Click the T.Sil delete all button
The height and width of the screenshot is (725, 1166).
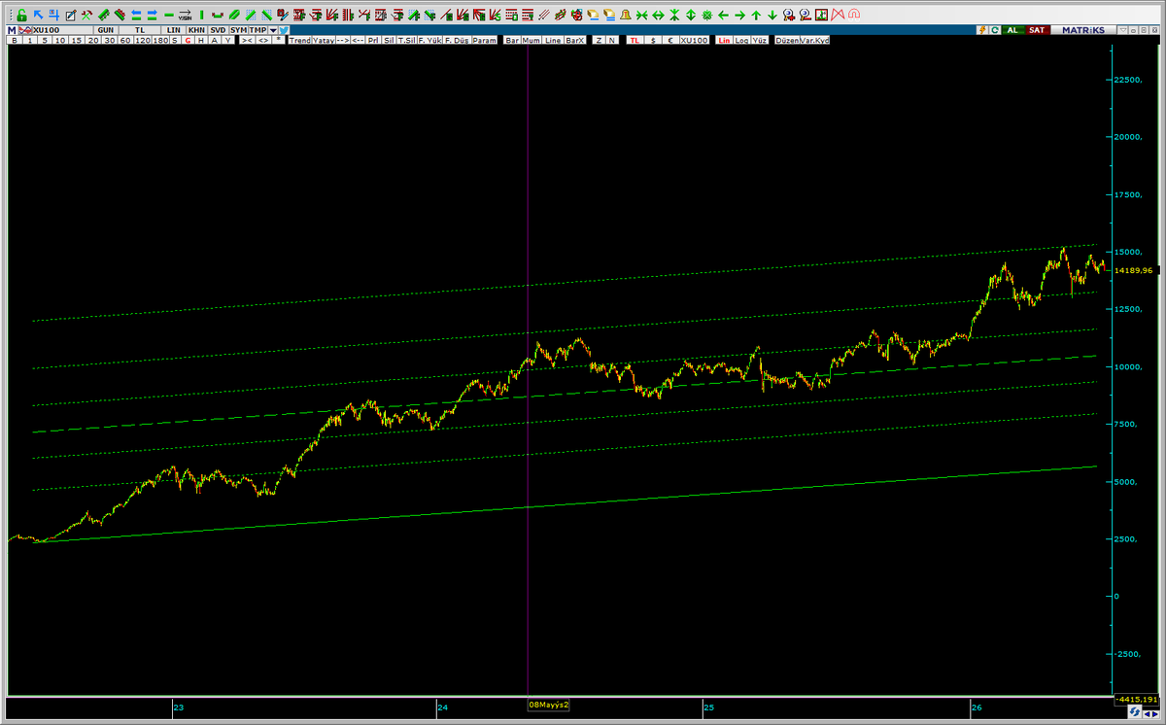click(x=406, y=41)
